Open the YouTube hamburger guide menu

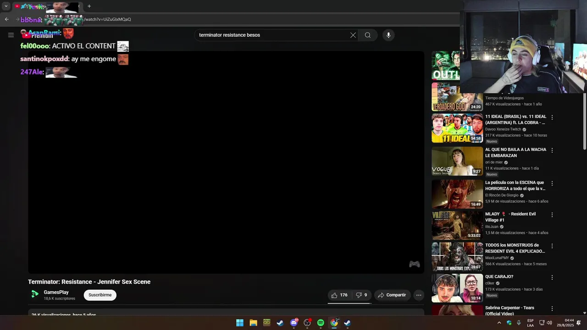(11, 35)
